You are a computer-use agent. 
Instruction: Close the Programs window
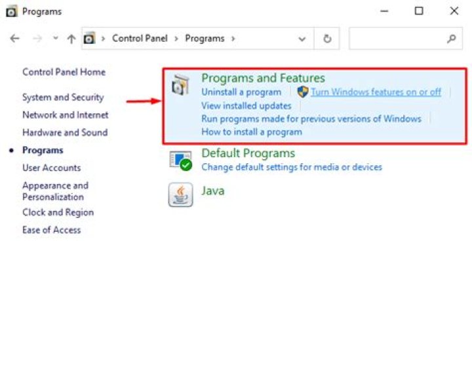454,11
